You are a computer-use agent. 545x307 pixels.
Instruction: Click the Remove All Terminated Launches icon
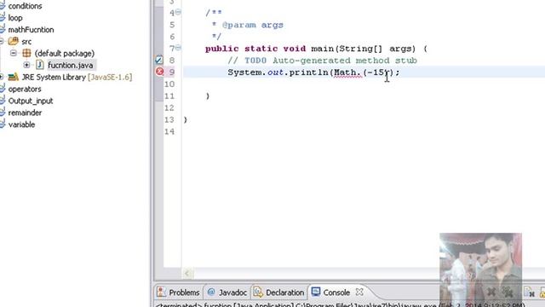tap(508, 293)
